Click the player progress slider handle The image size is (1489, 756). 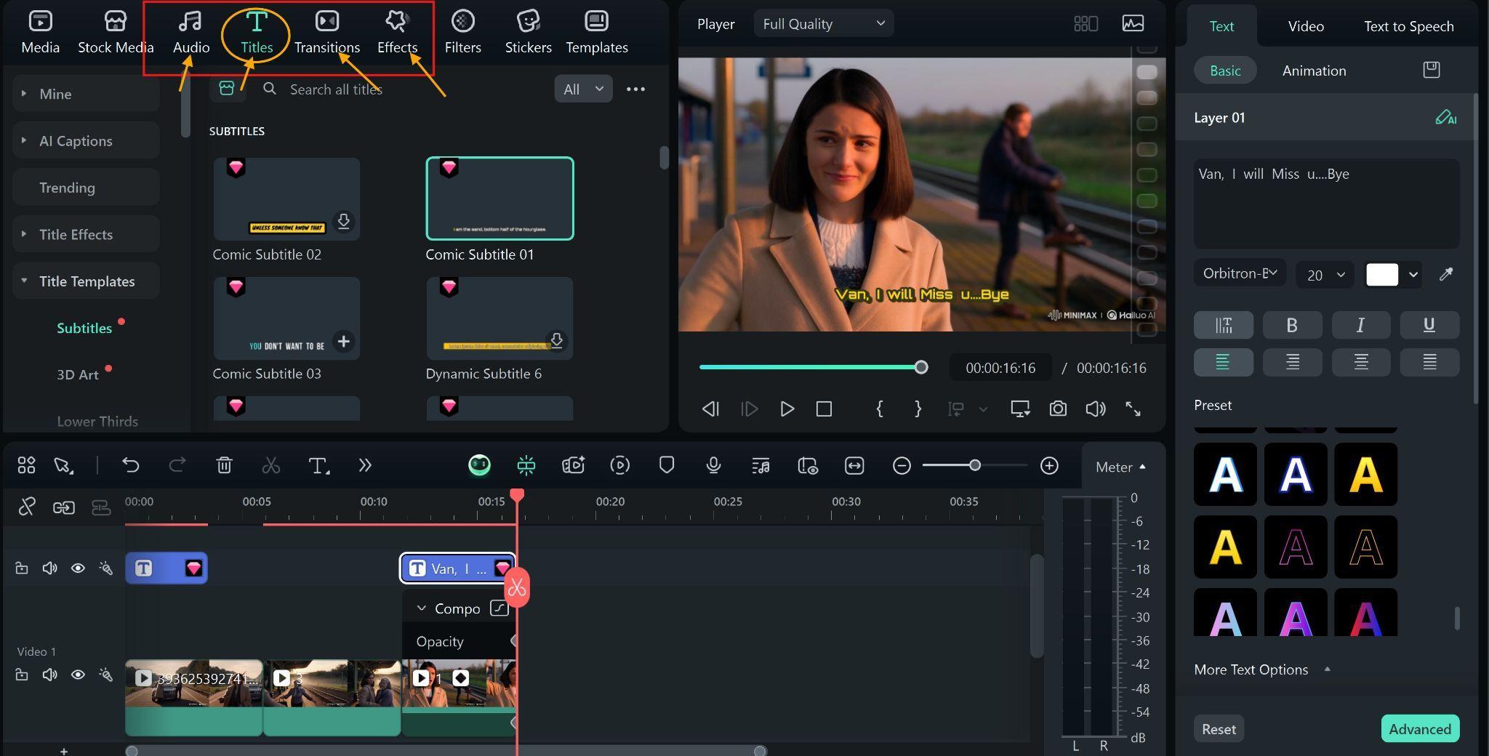tap(921, 367)
